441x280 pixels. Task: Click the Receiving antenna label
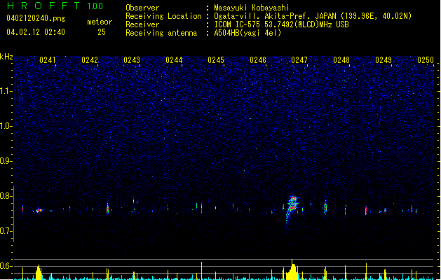tap(161, 33)
